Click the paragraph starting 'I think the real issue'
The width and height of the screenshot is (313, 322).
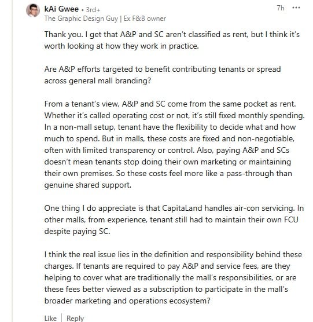click(x=173, y=277)
